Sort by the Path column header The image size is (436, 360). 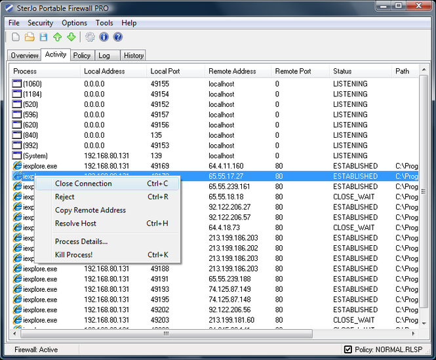point(405,71)
